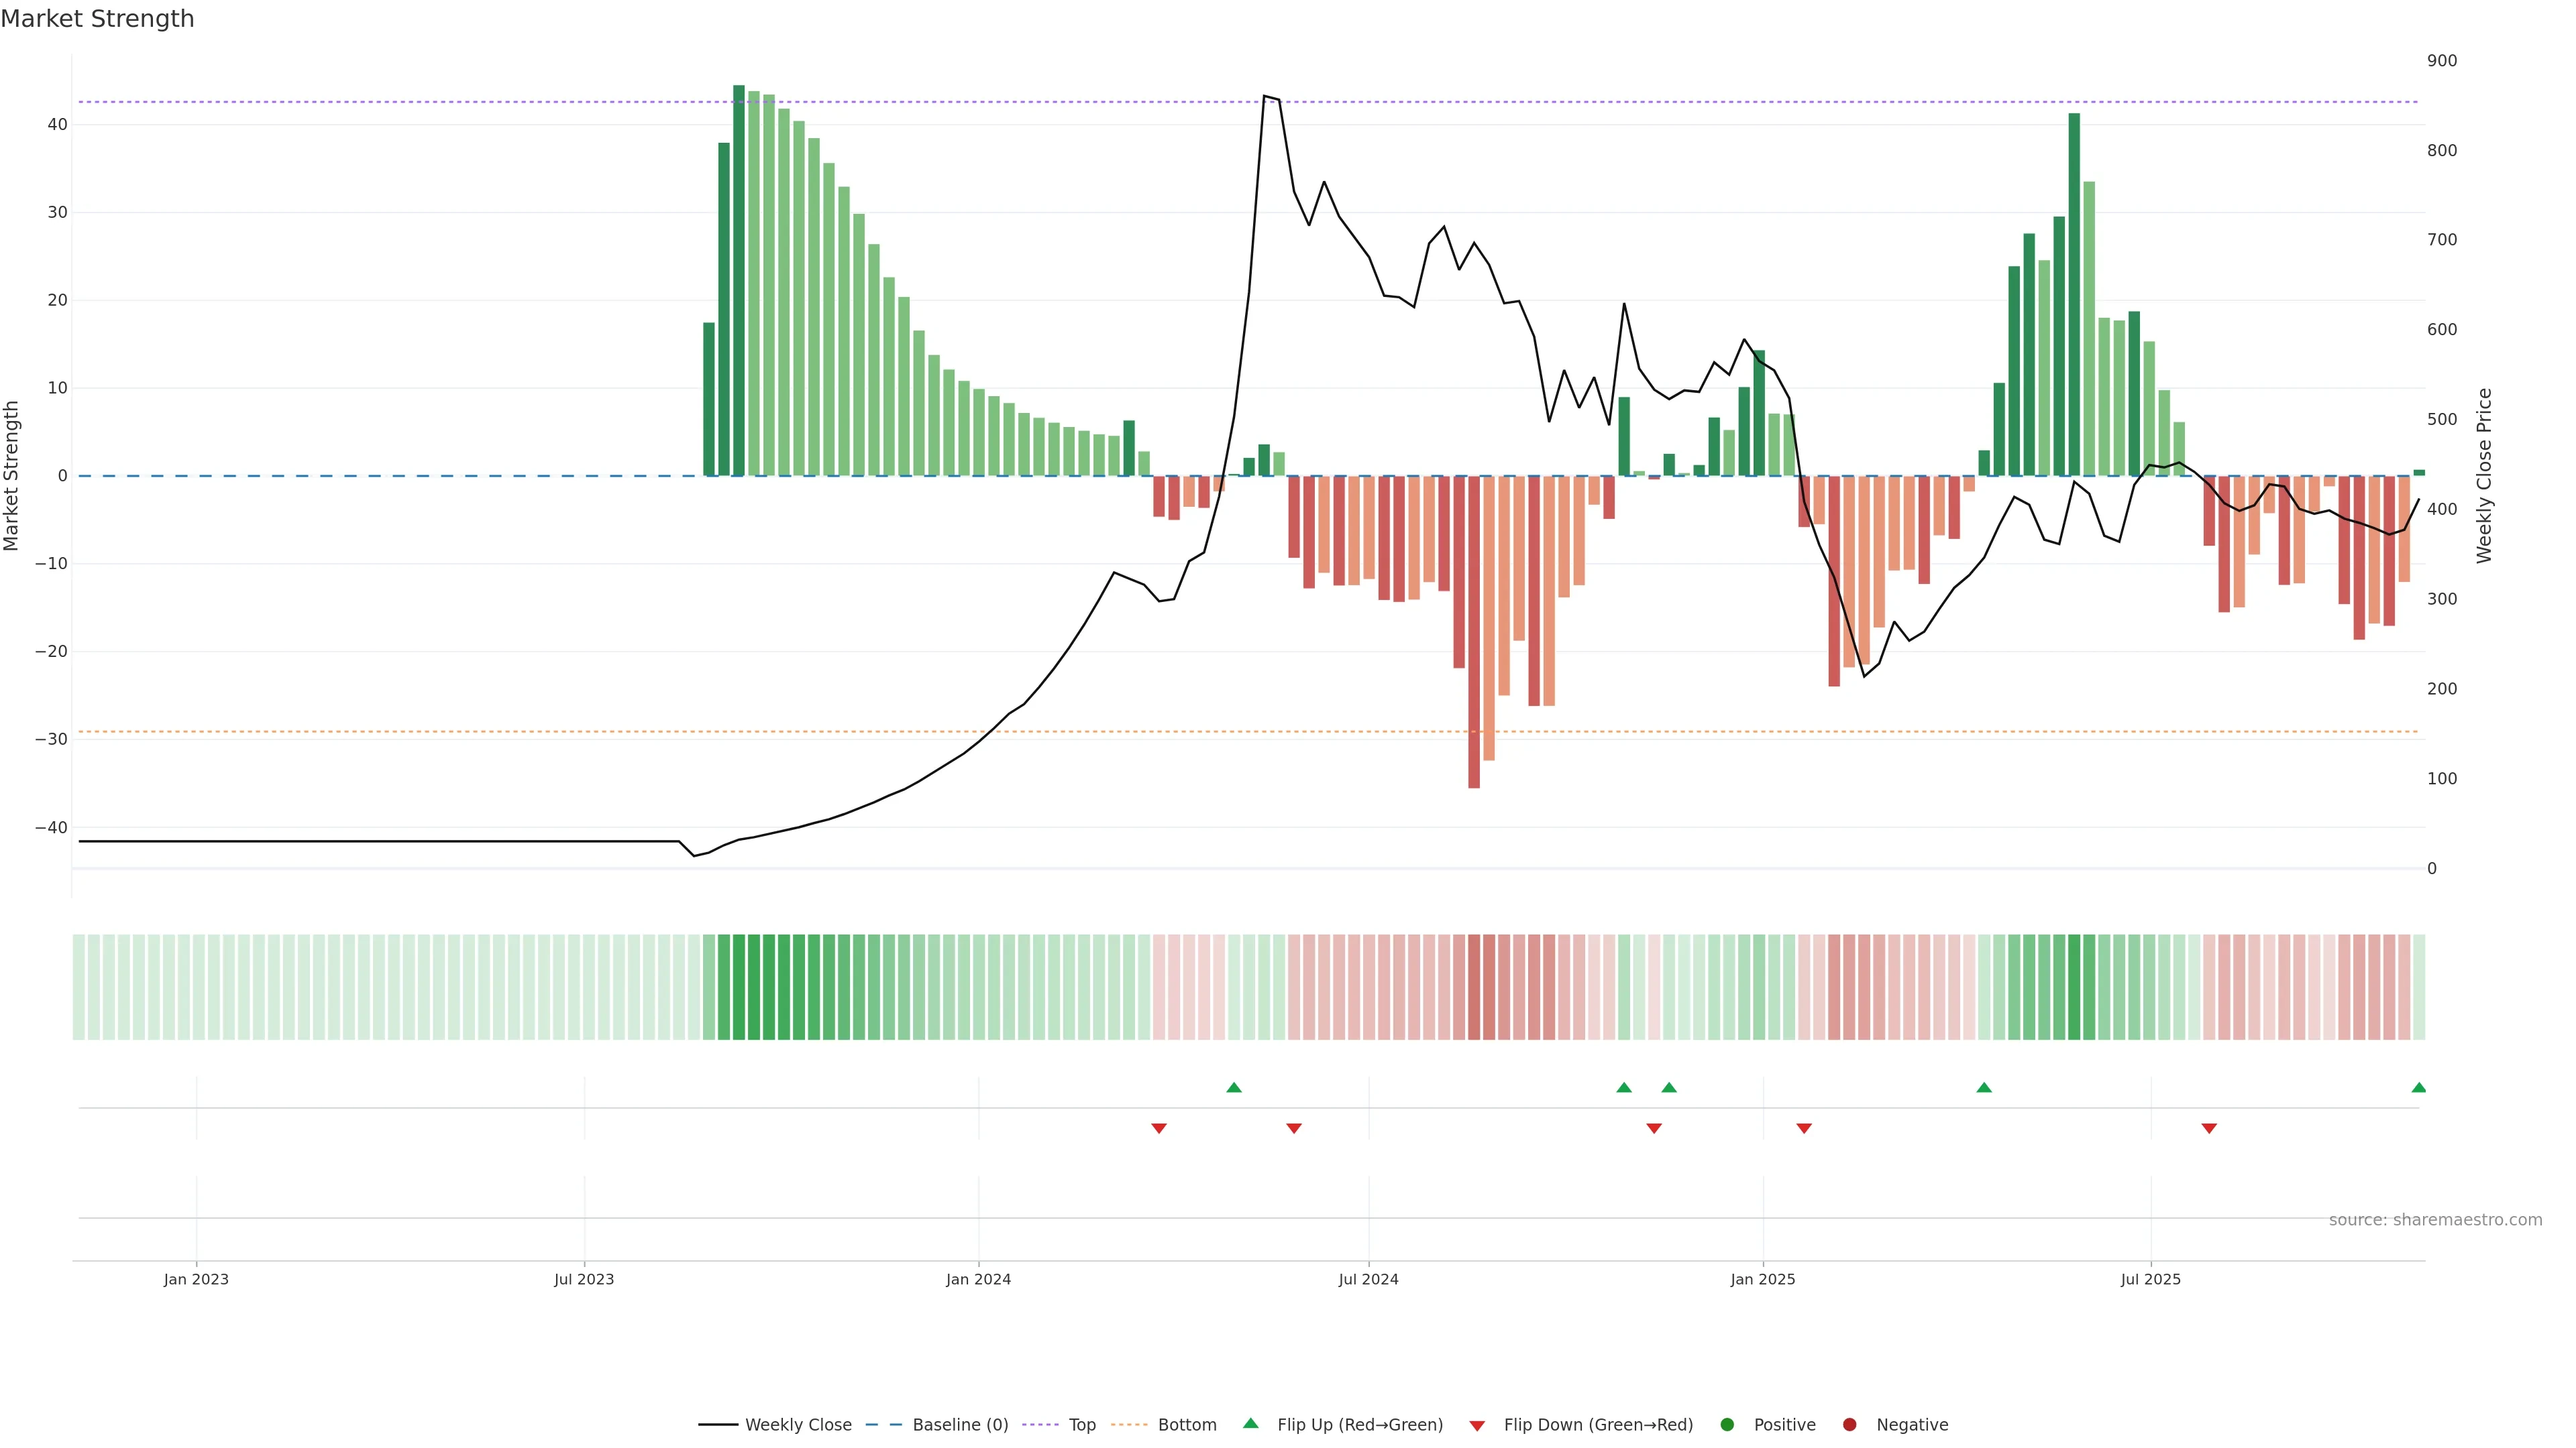Screen dimensions: 2576x1448
Task: Click the Flip Up green triangle legend icon
Action: point(1250,1424)
